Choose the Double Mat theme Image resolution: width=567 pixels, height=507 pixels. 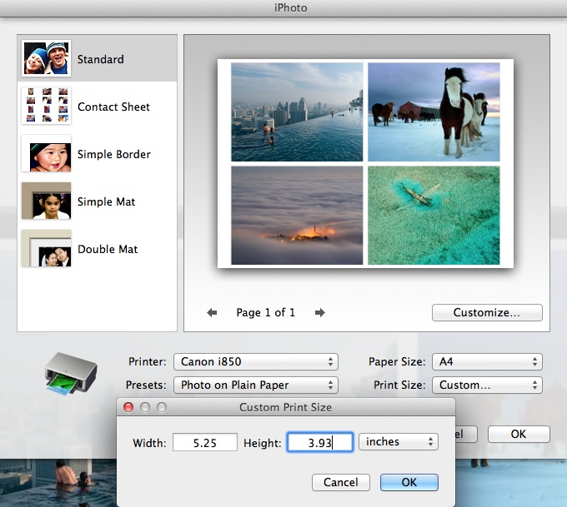pyautogui.click(x=97, y=249)
